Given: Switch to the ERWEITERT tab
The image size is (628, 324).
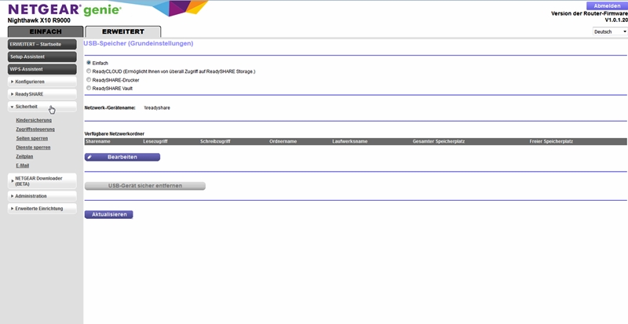Looking at the screenshot, I should point(122,31).
